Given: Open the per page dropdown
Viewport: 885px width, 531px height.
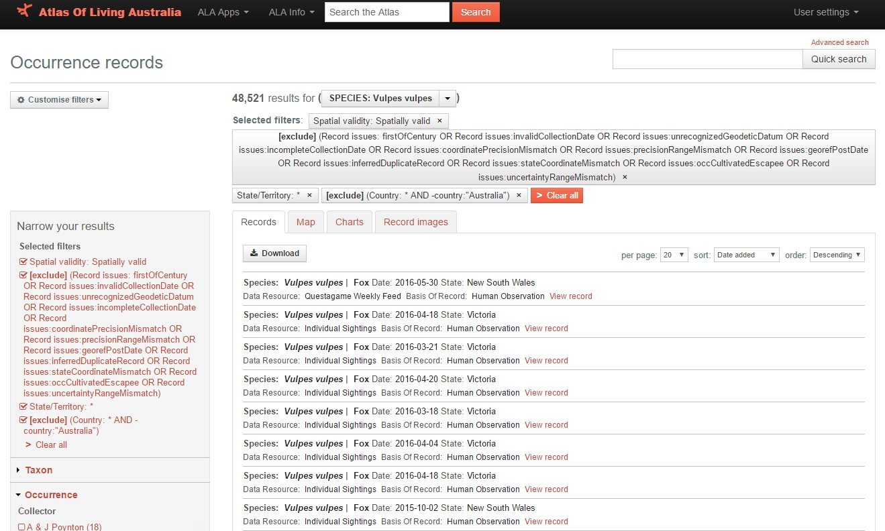Looking at the screenshot, I should coord(674,254).
